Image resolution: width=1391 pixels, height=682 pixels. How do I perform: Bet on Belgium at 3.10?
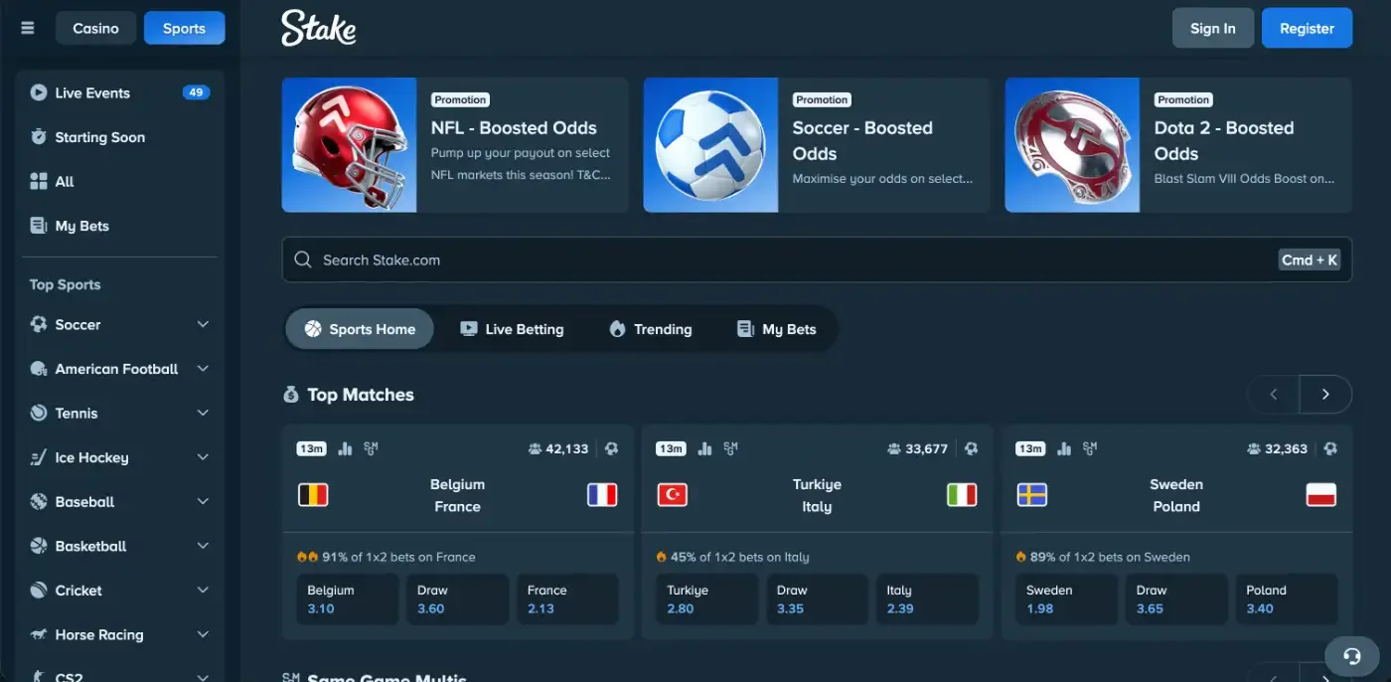point(347,598)
